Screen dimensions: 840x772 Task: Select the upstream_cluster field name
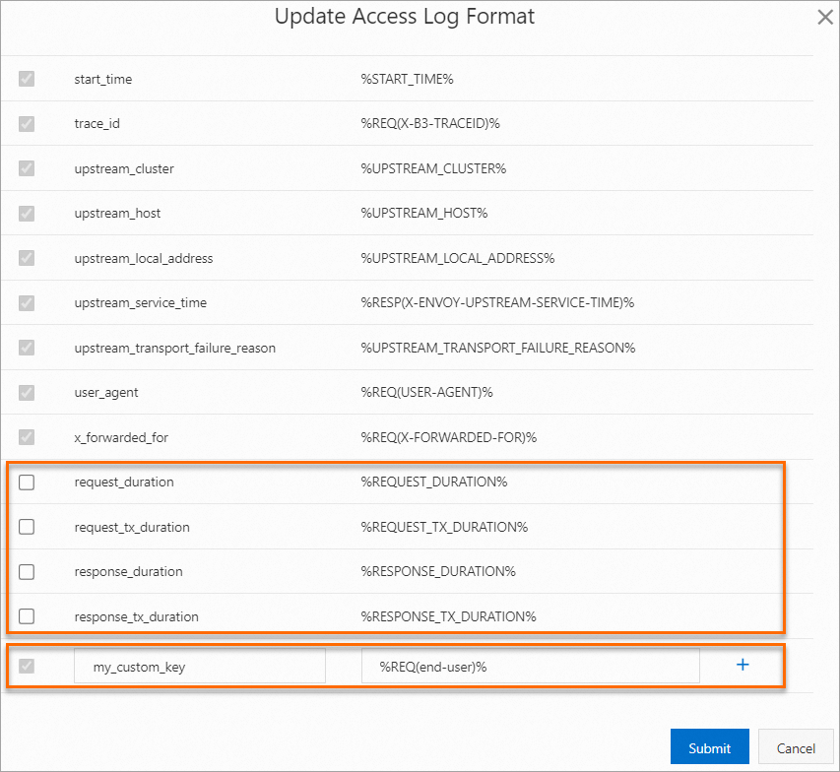point(124,168)
